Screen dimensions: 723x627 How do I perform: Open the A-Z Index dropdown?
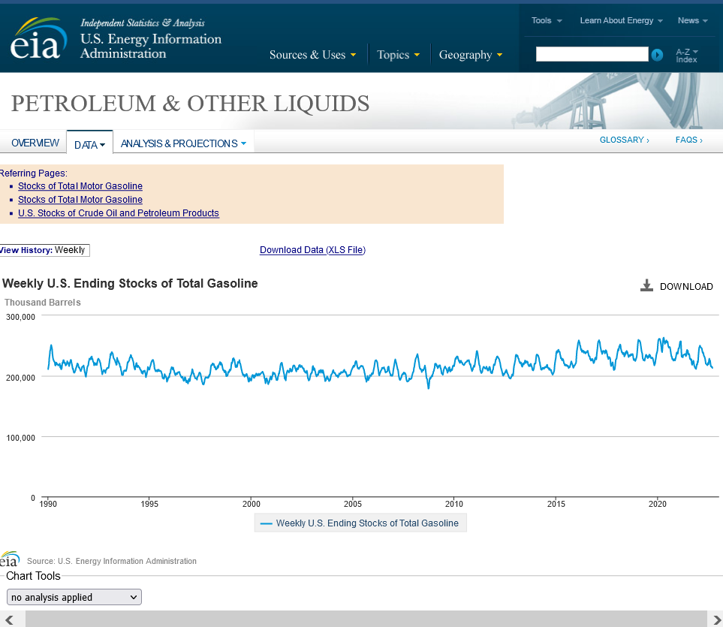686,56
